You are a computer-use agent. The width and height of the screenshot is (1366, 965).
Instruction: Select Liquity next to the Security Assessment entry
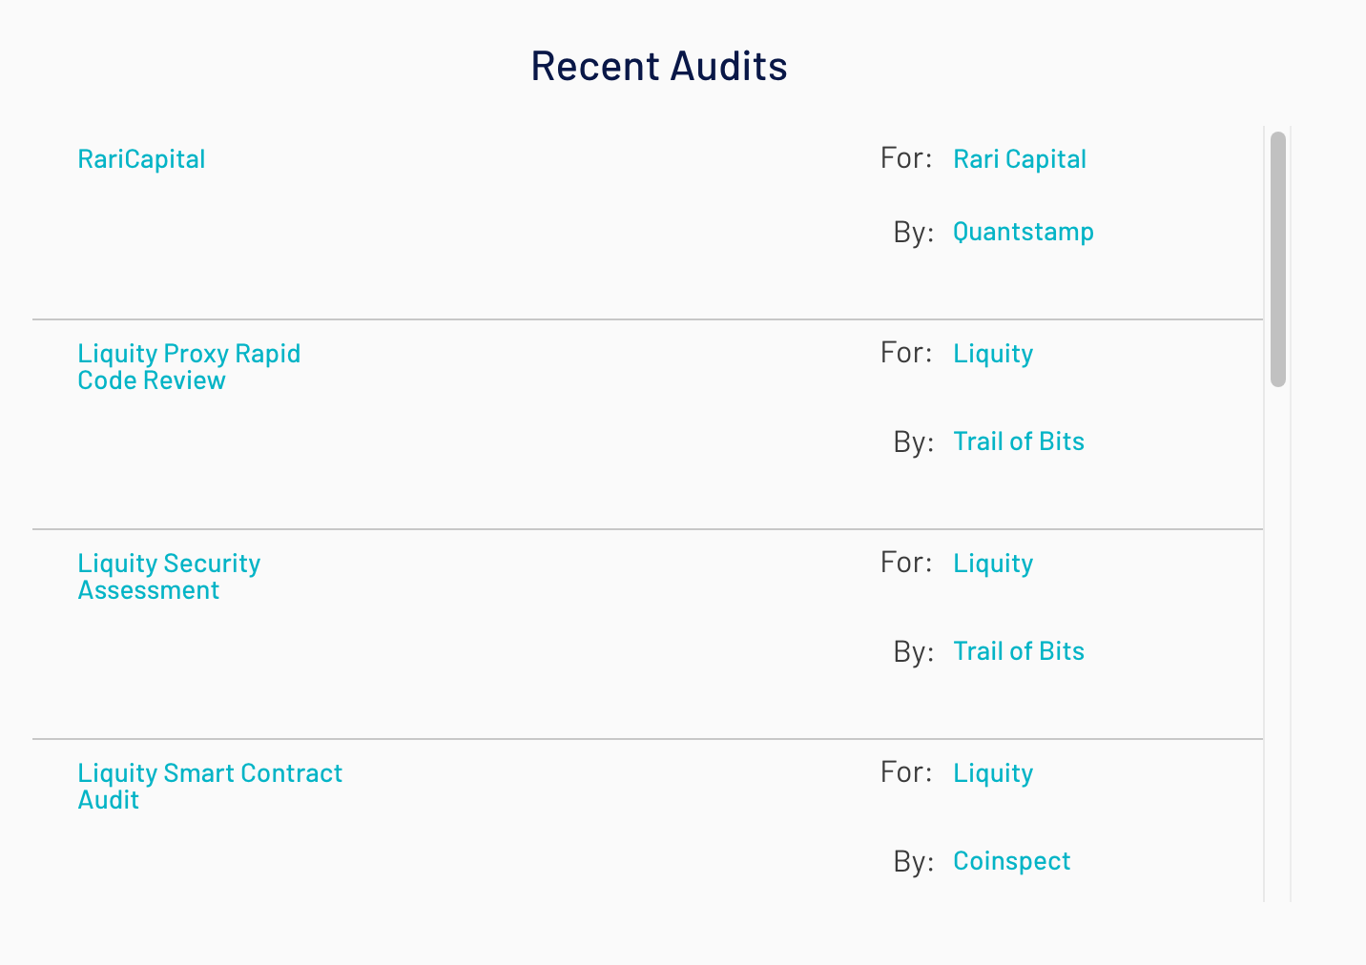click(992, 563)
